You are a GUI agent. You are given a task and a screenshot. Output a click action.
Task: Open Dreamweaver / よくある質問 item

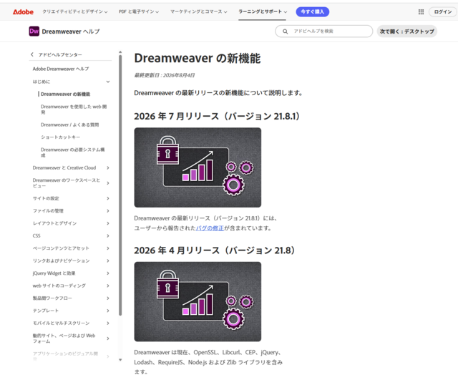[70, 125]
